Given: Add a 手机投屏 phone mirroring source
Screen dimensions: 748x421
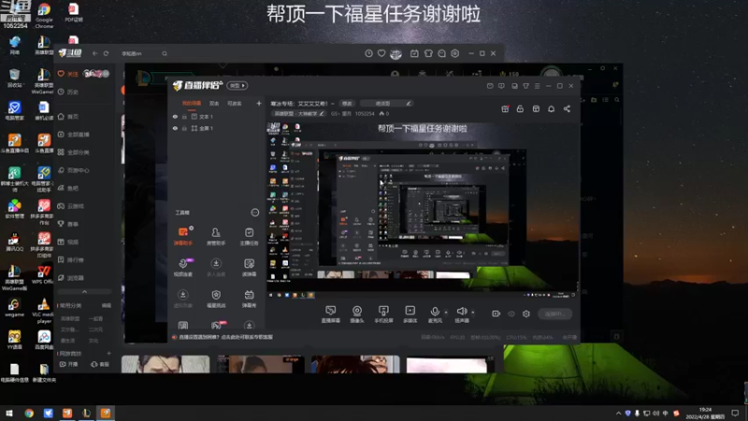Looking at the screenshot, I should tap(383, 314).
